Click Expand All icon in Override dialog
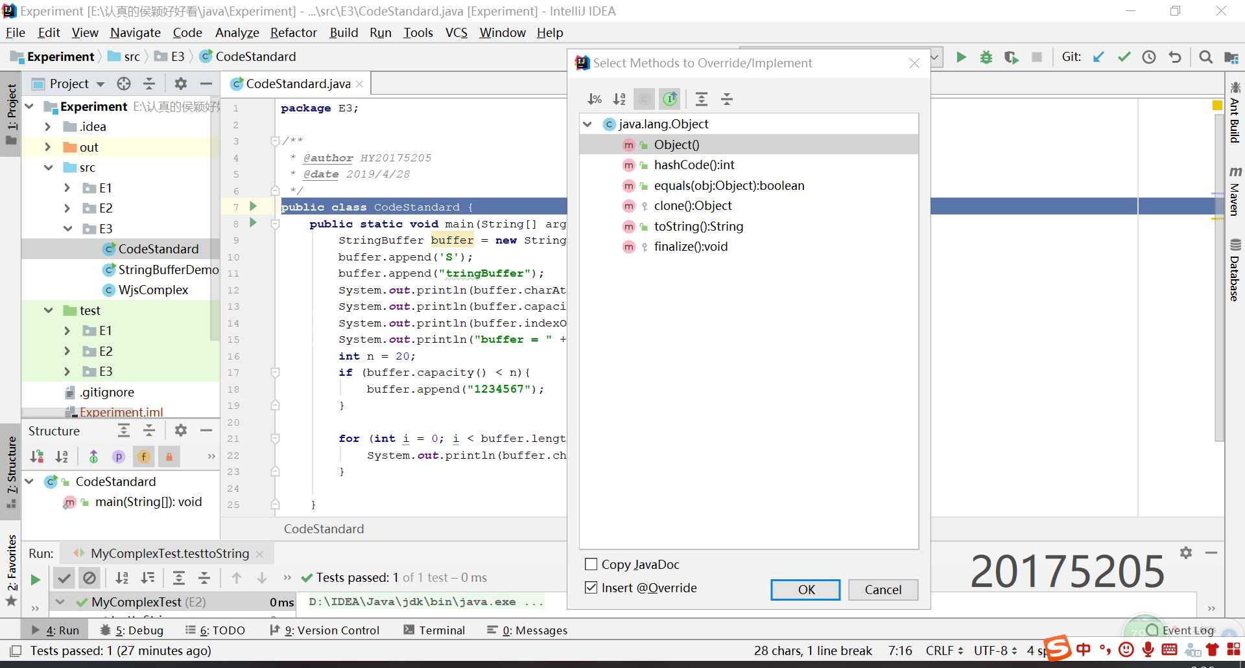 [702, 99]
